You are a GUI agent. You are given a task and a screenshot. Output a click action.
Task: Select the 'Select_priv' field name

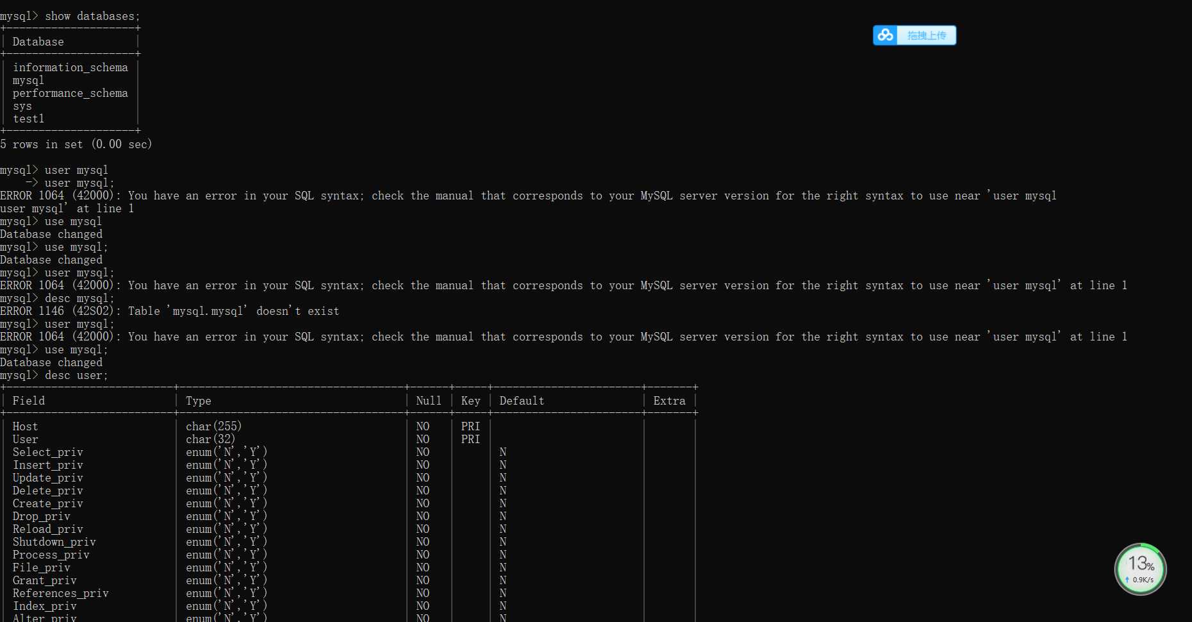(x=48, y=452)
